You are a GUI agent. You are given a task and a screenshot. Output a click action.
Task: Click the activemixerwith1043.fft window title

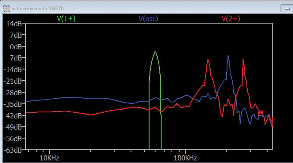click(38, 9)
